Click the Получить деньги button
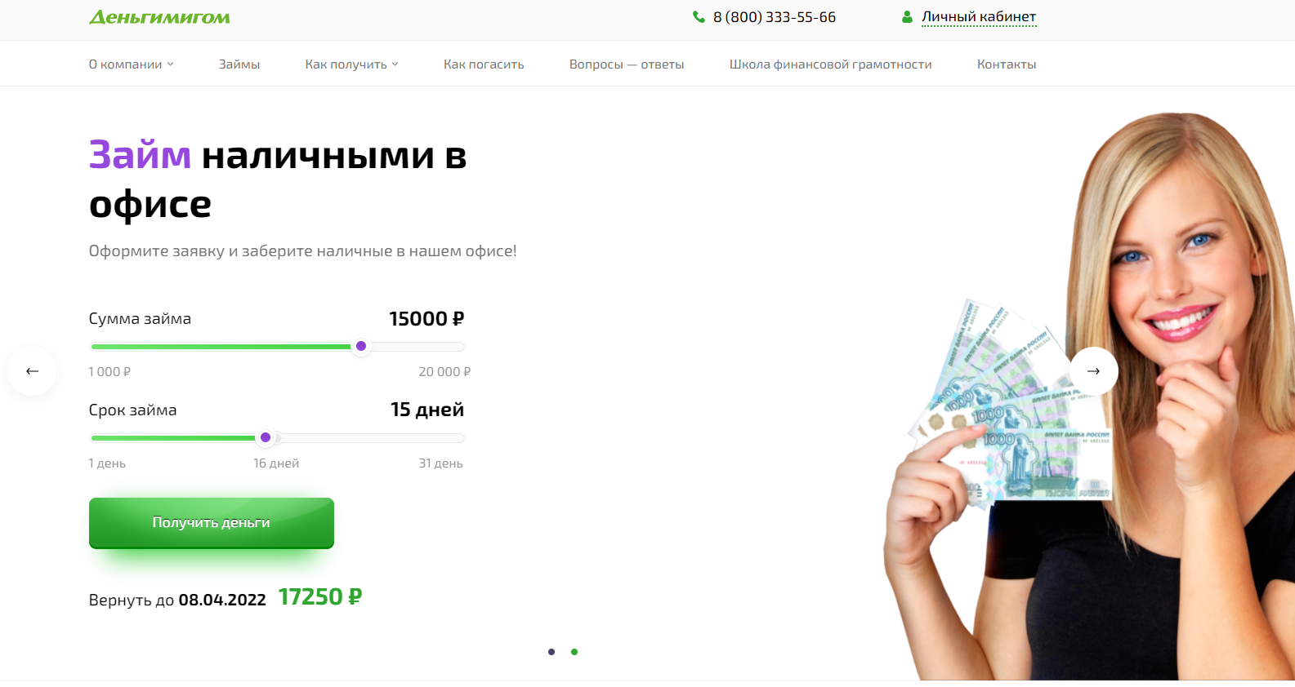This screenshot has height=687, width=1295. (x=212, y=523)
